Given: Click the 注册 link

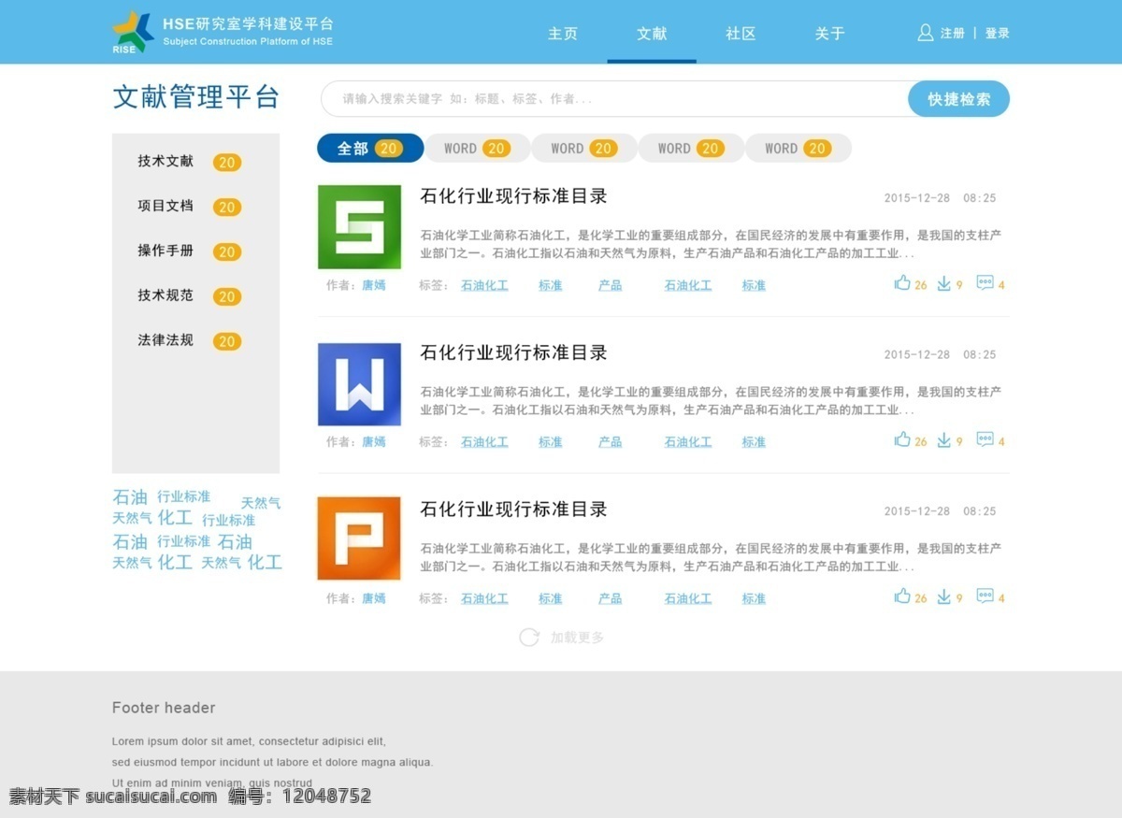Looking at the screenshot, I should click(952, 34).
